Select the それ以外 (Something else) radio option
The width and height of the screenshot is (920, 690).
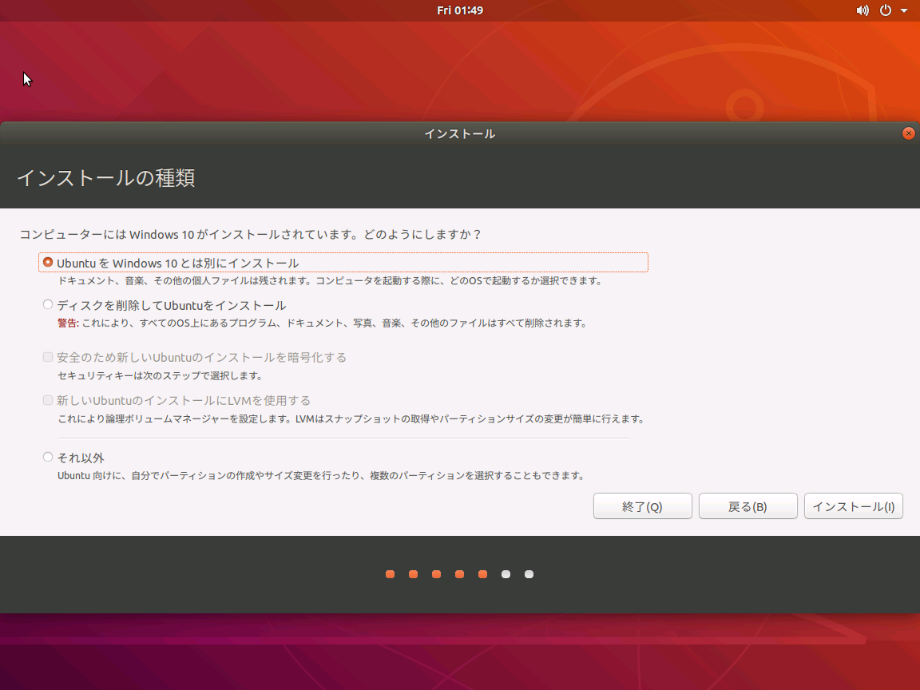(48, 457)
